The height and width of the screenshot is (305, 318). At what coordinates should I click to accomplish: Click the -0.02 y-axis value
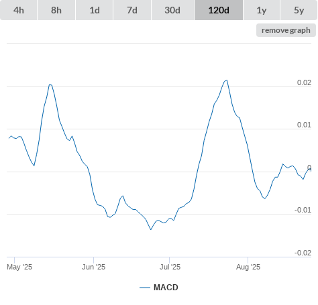pyautogui.click(x=303, y=253)
